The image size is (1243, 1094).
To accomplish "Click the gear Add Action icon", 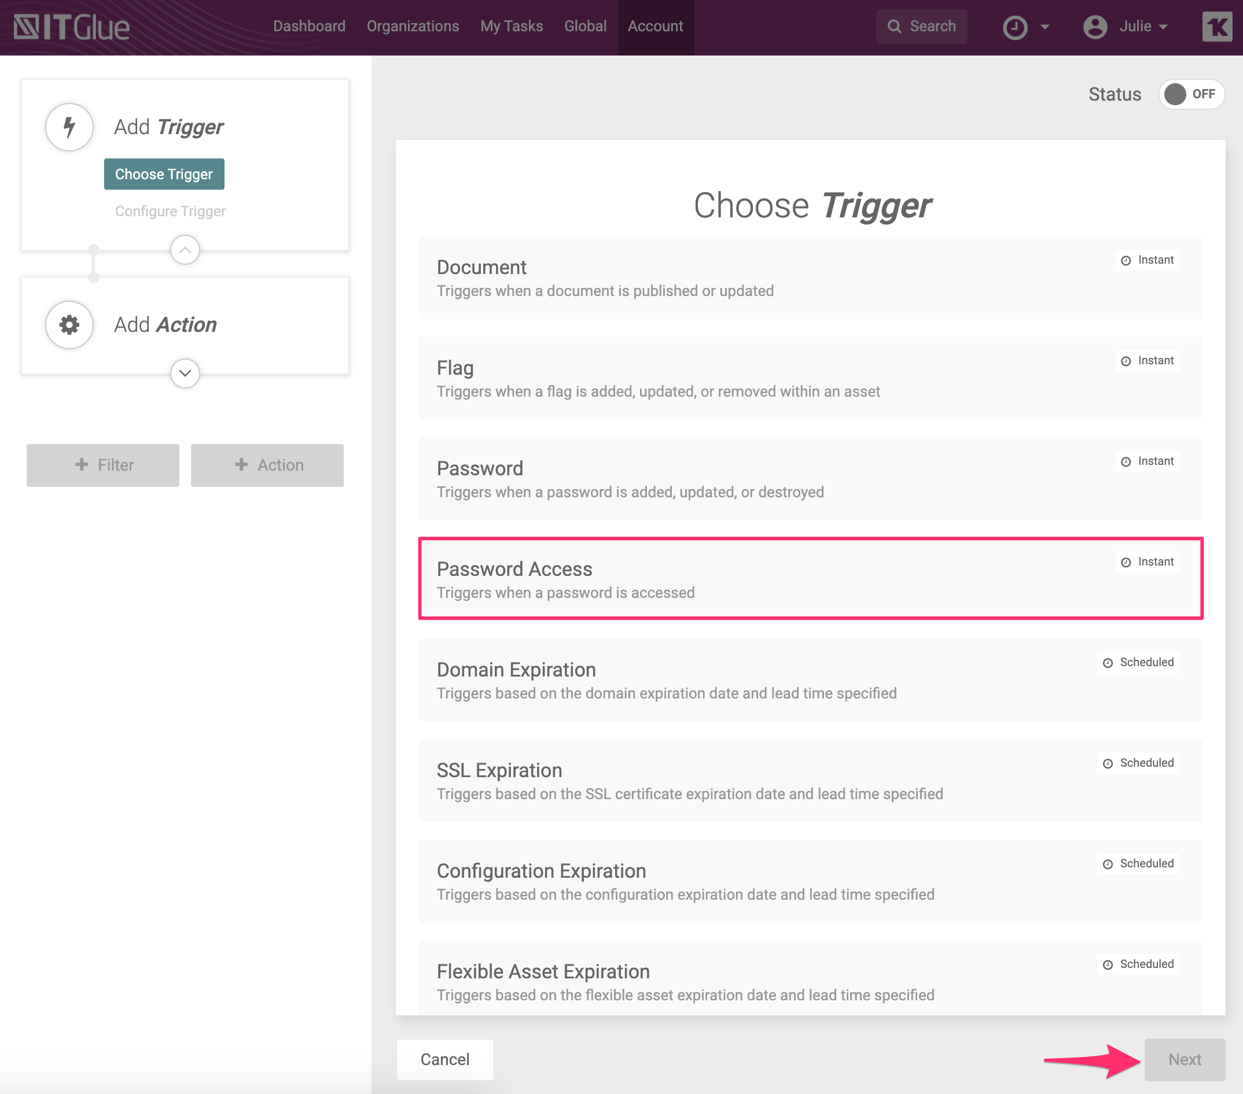I will click(x=69, y=324).
